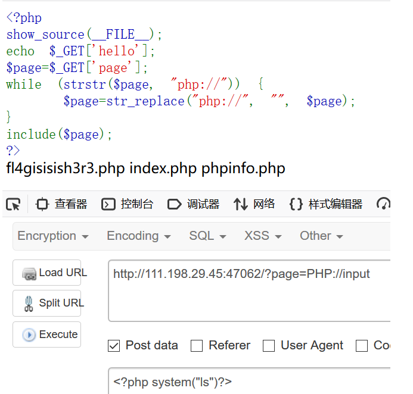Screen dimensions: 413x394
Task: Click the Load URL button
Action: pyautogui.click(x=47, y=273)
